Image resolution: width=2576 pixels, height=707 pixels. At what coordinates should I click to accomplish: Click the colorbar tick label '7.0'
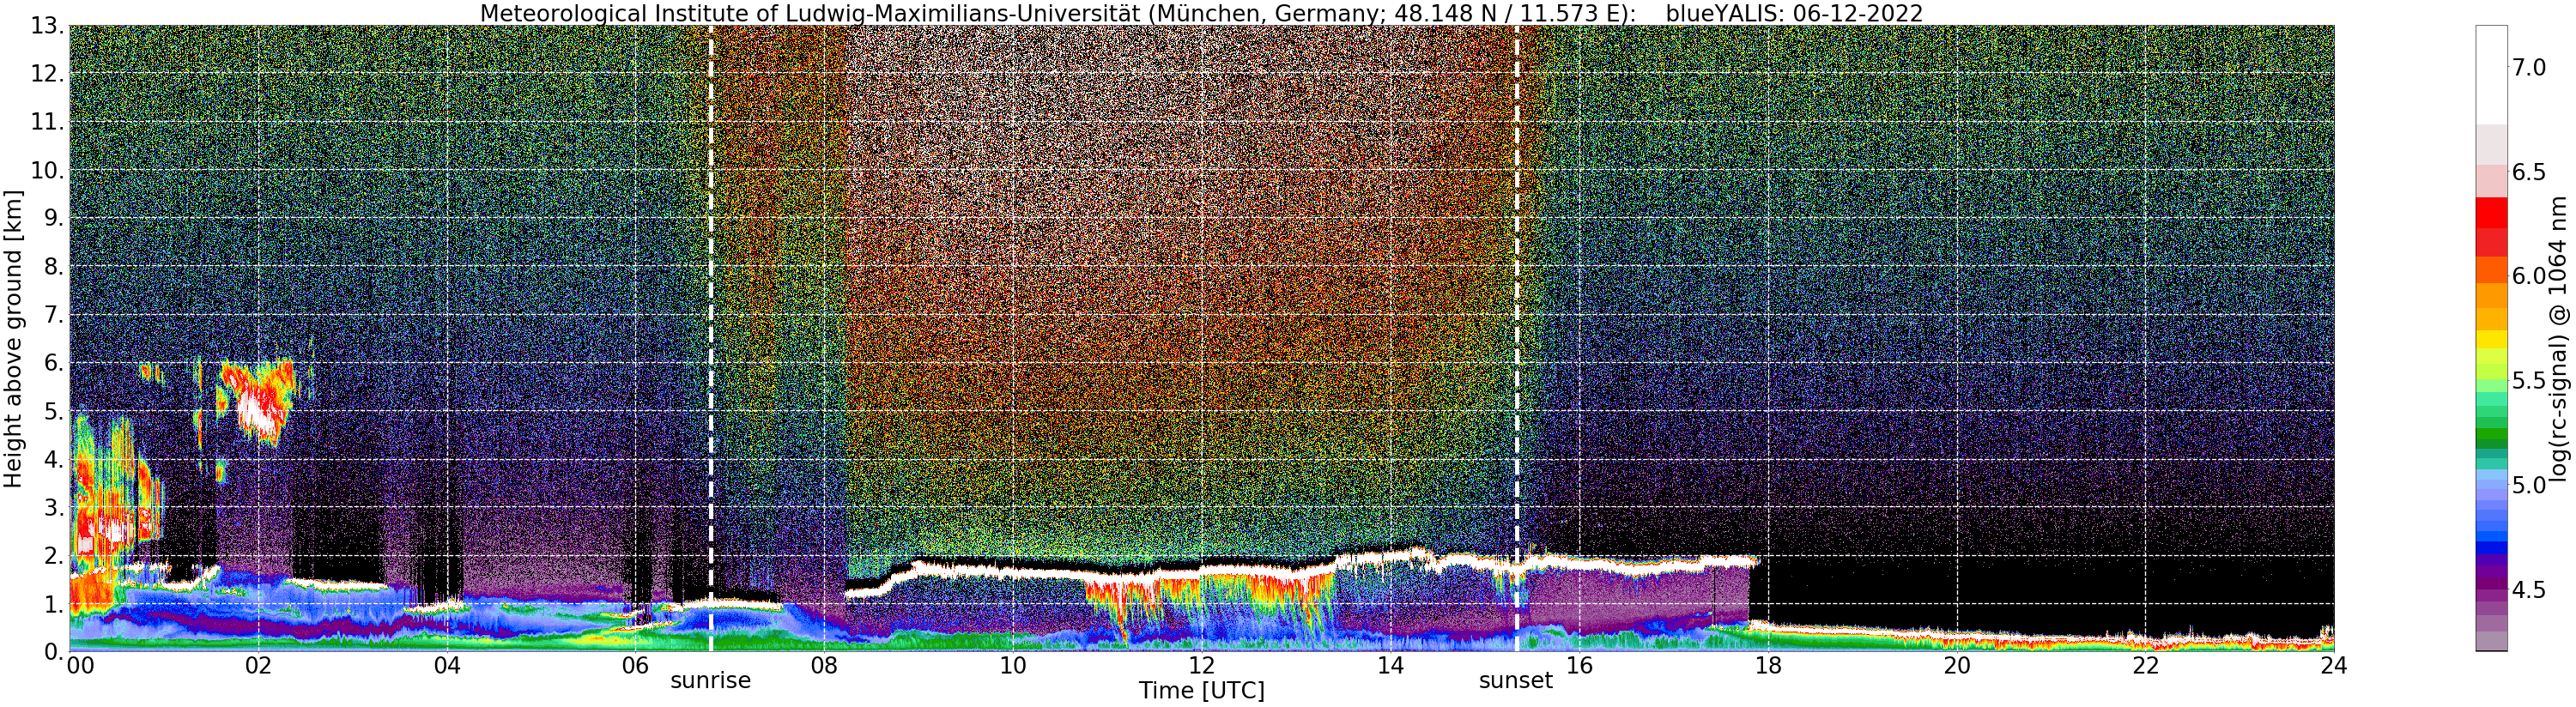click(x=2529, y=68)
